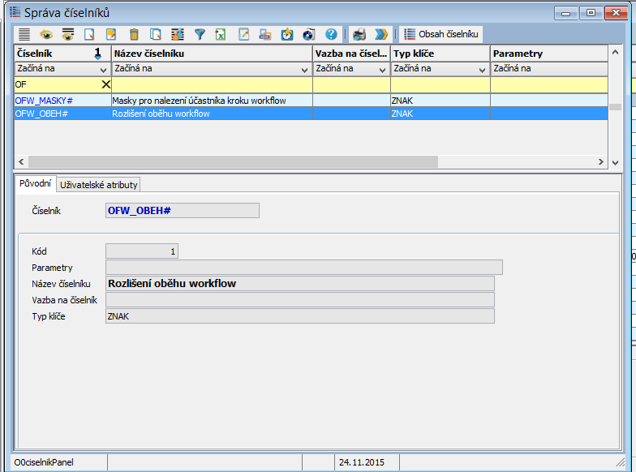Click the list lines icon at toolbar start
This screenshot has width=636, height=472.
pos(24,35)
